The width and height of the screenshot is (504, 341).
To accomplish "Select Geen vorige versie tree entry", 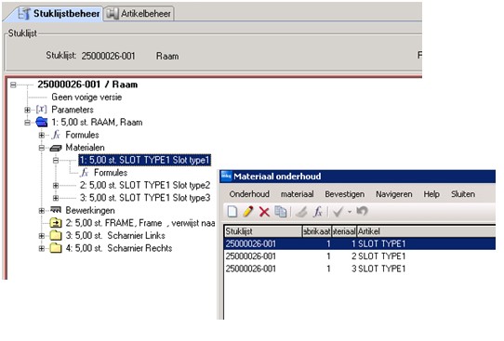I will [86, 98].
